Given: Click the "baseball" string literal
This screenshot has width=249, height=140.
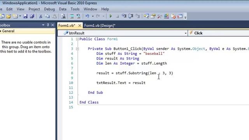Looking at the screenshot, I should 154,54.
